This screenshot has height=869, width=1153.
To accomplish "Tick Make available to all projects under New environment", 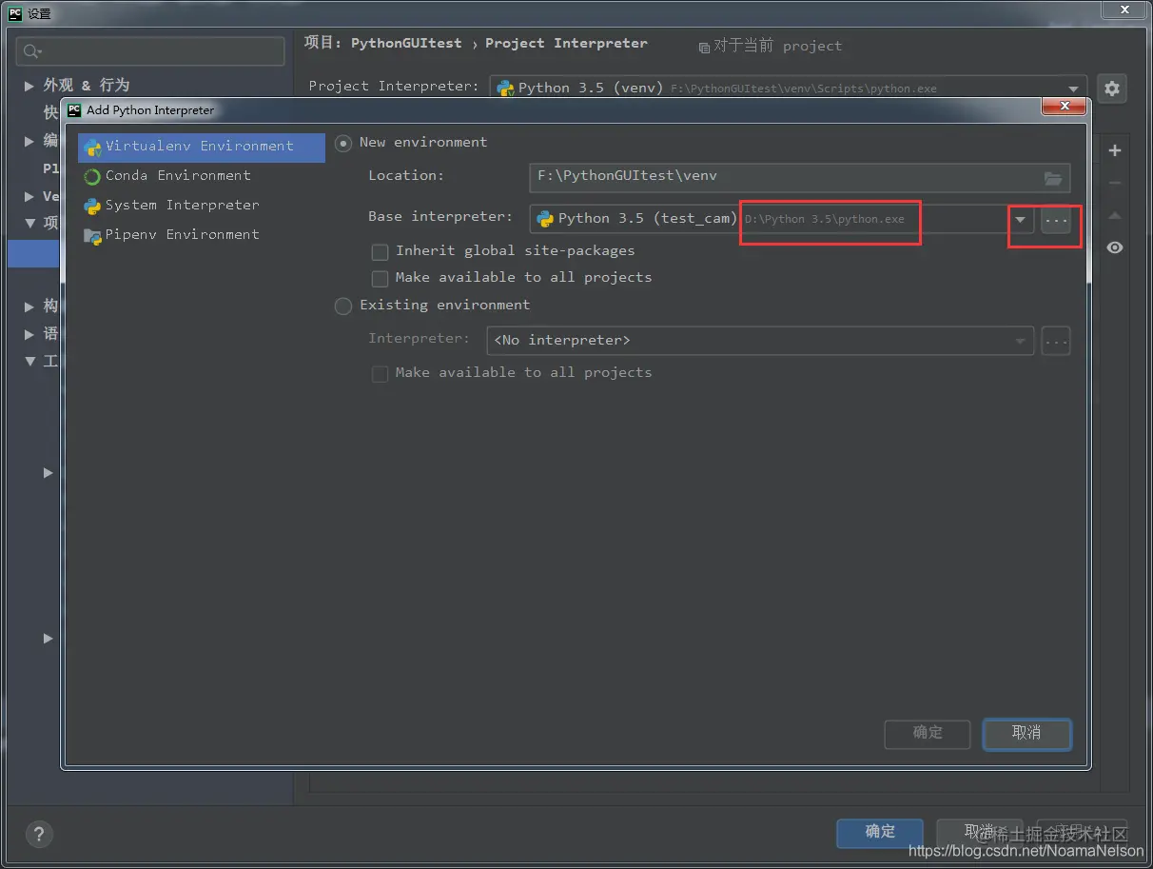I will (x=380, y=278).
